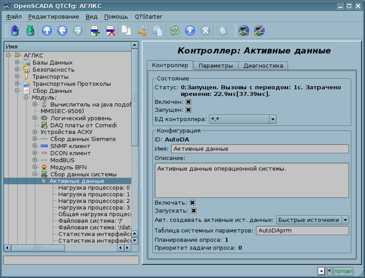Click the delete item toolbar icon
The image size is (365, 278).
(x=110, y=30)
